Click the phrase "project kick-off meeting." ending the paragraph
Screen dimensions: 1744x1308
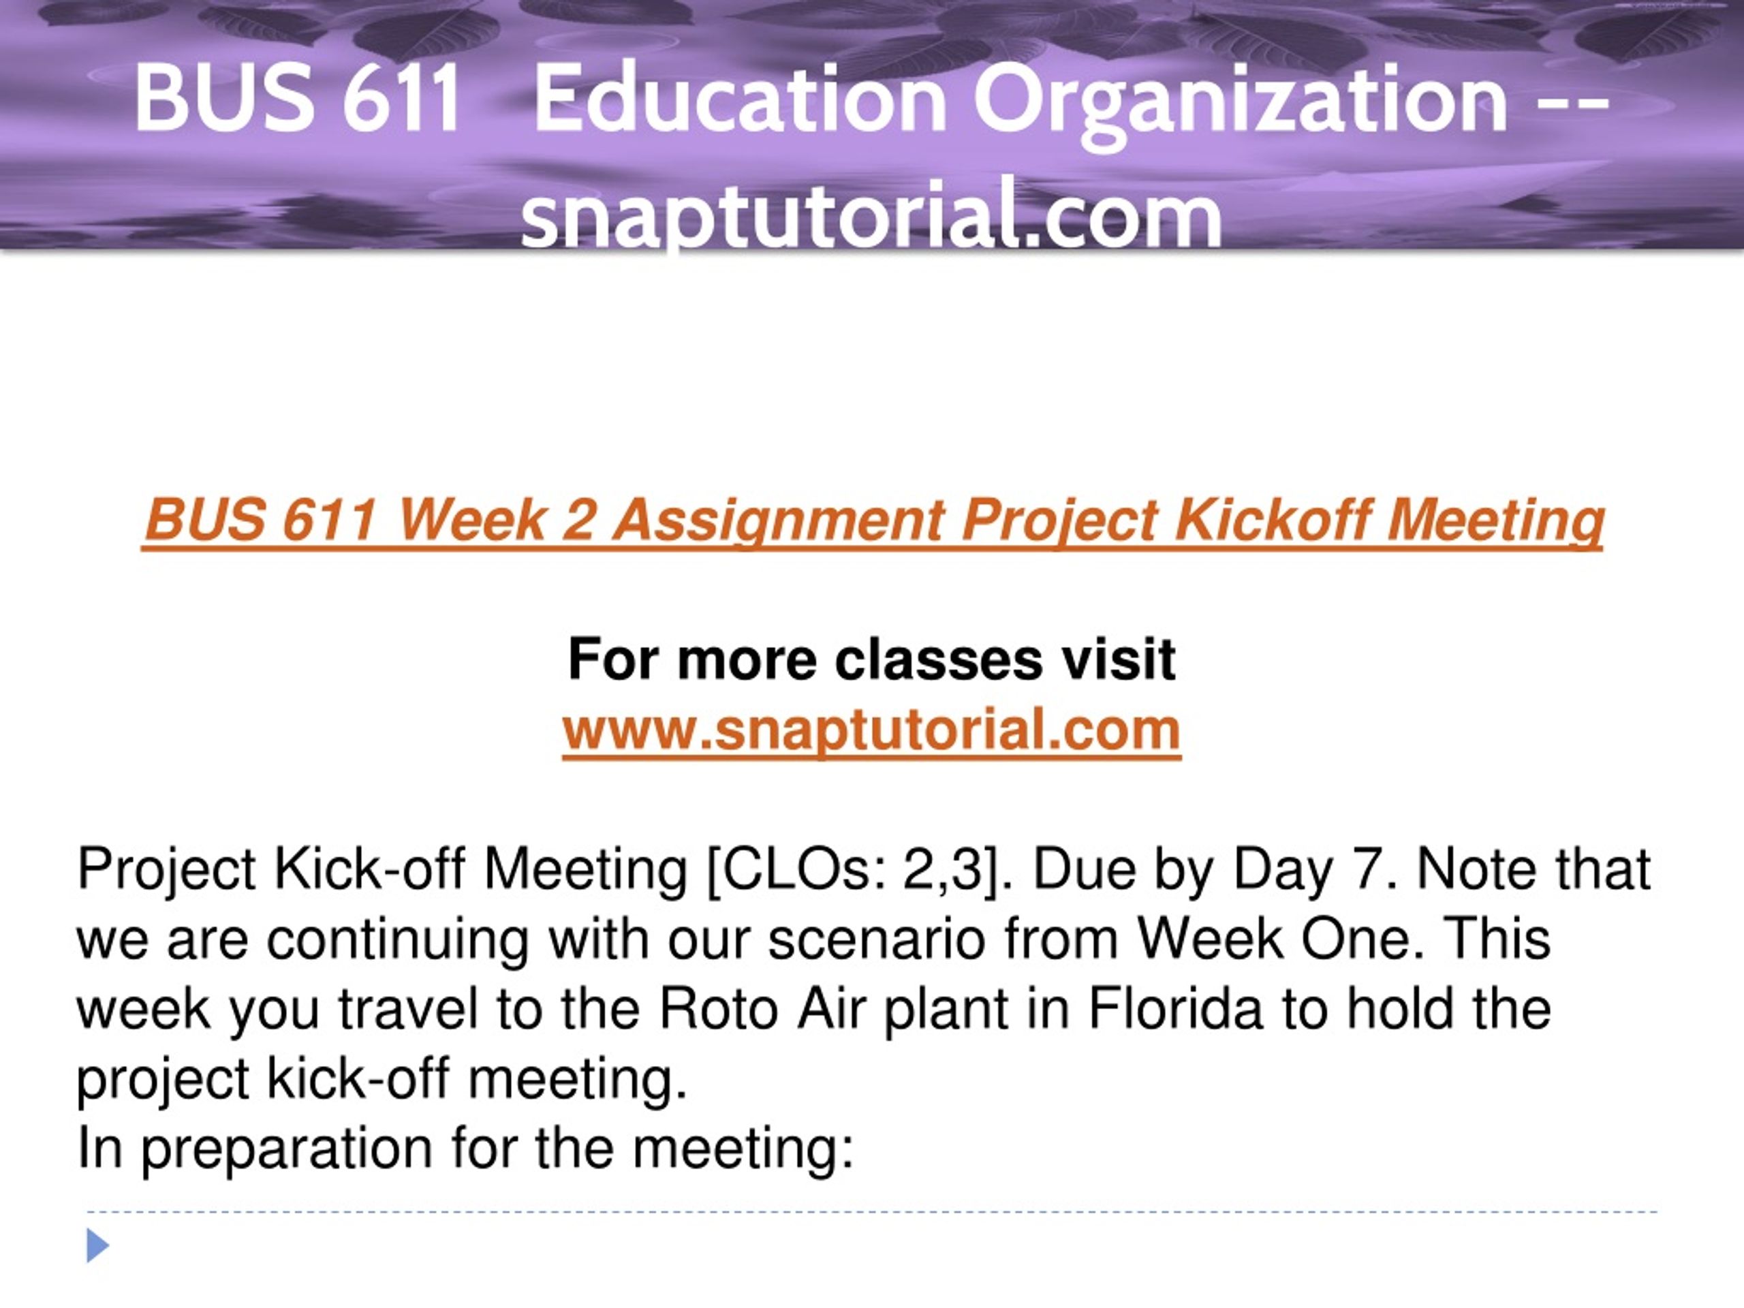[382, 1080]
